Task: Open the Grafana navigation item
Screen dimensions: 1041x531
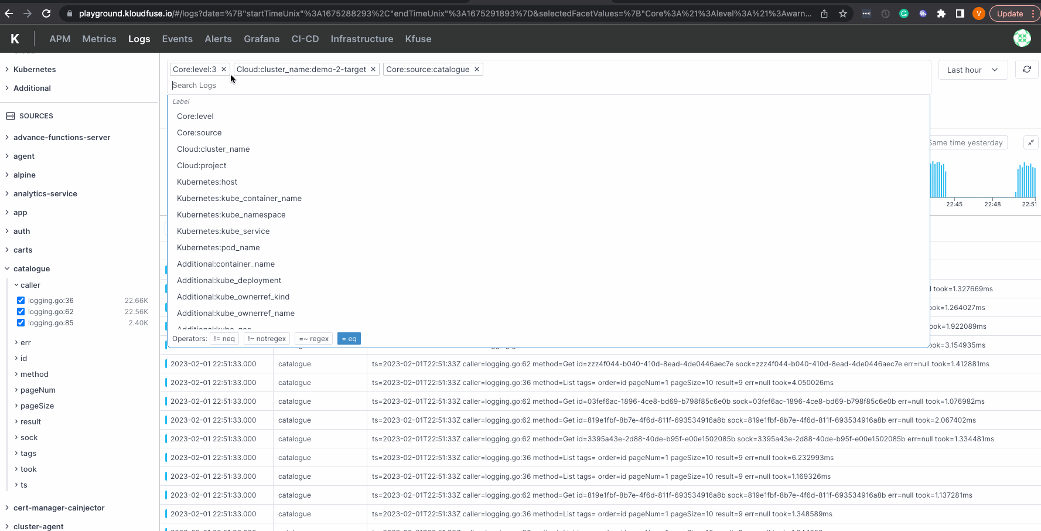Action: [x=261, y=39]
